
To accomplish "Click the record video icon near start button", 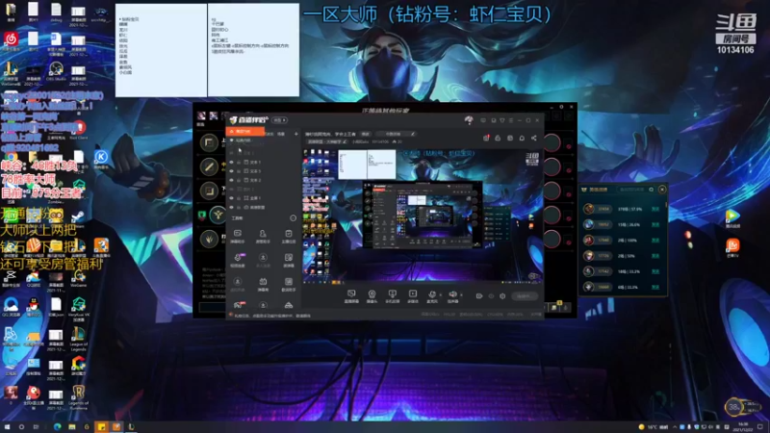I will coord(479,296).
